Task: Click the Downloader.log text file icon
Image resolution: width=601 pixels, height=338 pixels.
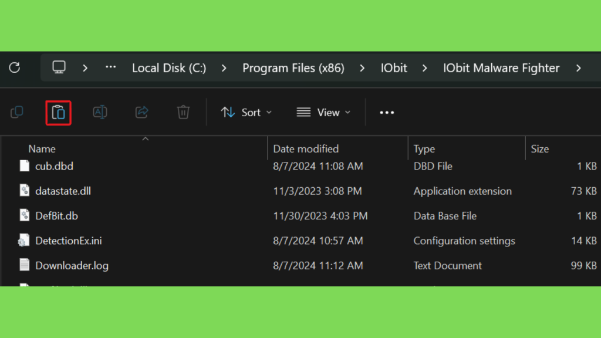Action: (25, 265)
